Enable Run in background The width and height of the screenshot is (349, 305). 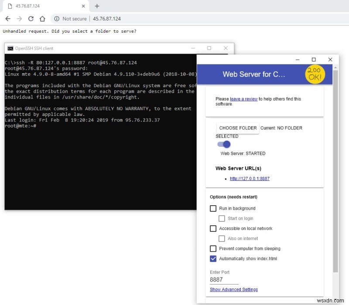(x=213, y=208)
